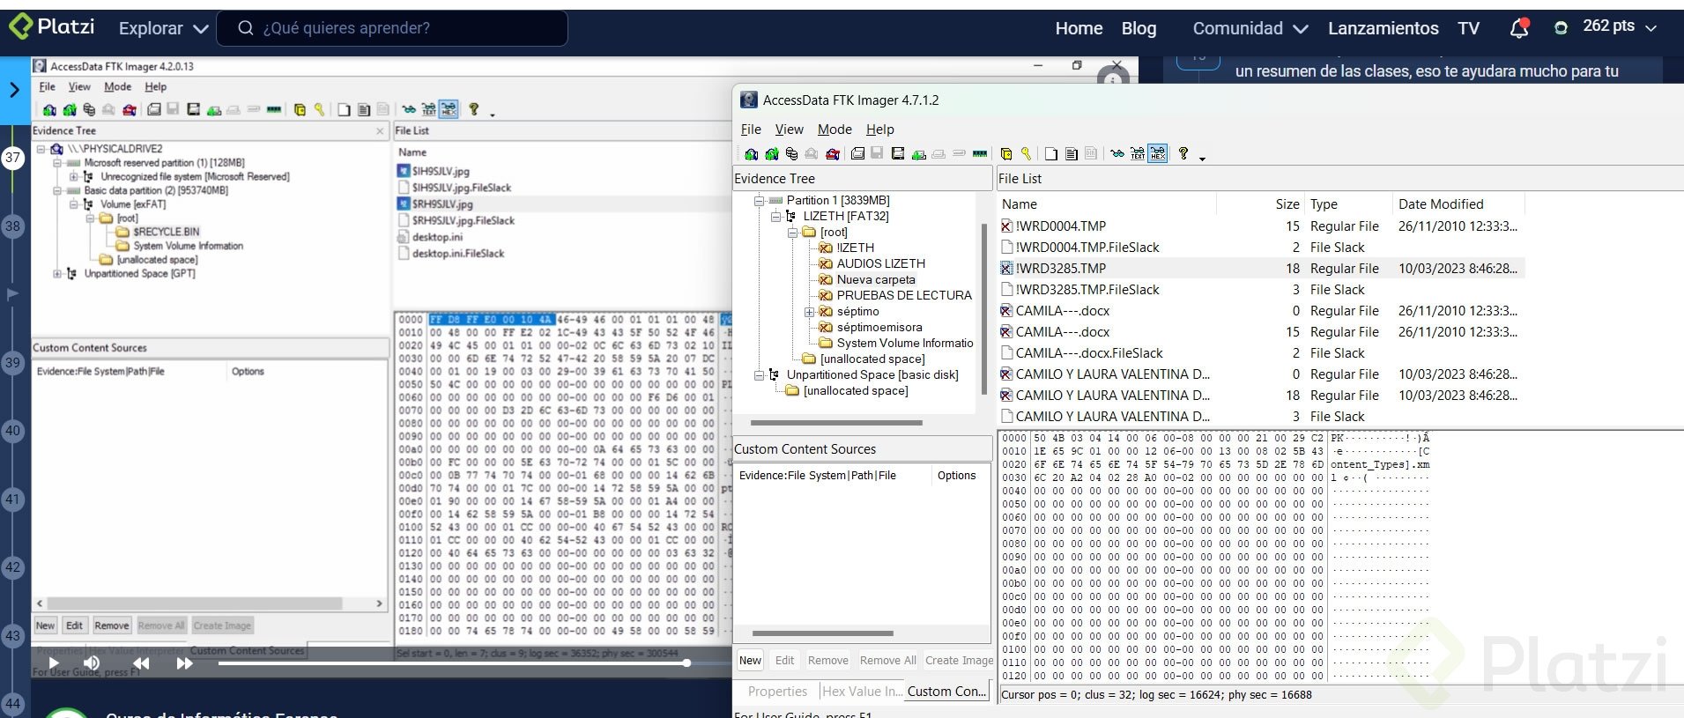This screenshot has height=718, width=1684.
Task: Click Evidence Tree horizontal scrollbar in 4.7.1.2
Action: 836,423
